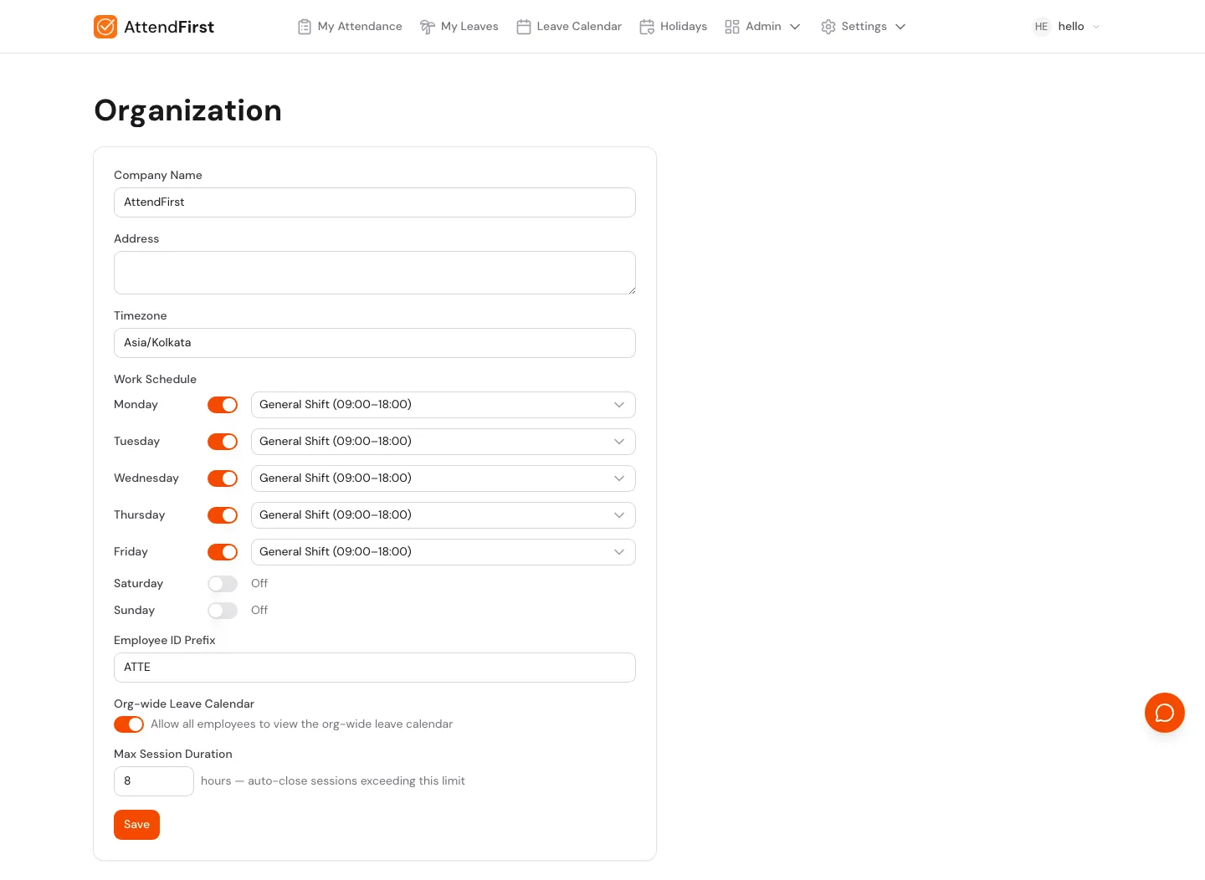Screen dimensions: 1205x880
Task: Click inside the Employee ID Prefix field
Action: click(374, 668)
